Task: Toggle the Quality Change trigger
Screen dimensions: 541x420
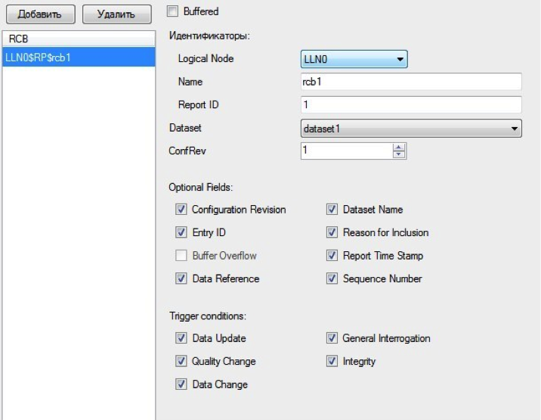Action: [181, 361]
